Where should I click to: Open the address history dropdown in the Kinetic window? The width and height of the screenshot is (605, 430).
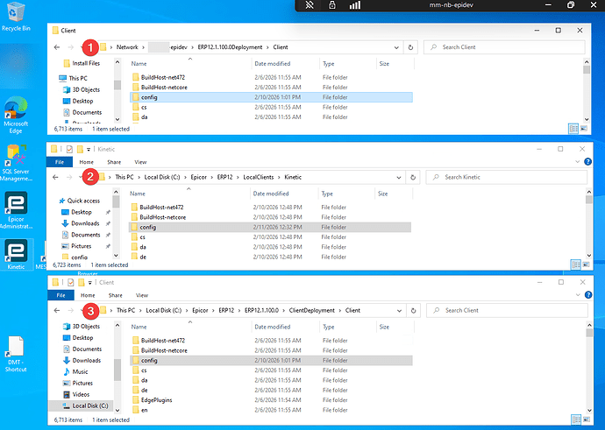[x=399, y=177]
